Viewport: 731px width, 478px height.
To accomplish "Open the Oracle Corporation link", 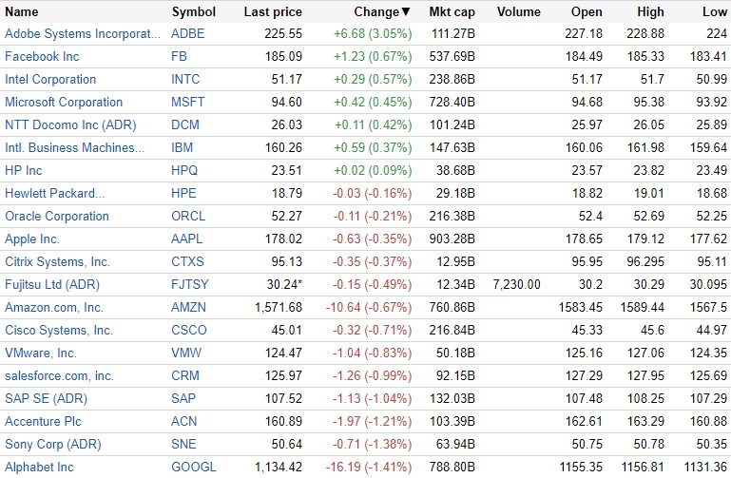I will (x=57, y=217).
